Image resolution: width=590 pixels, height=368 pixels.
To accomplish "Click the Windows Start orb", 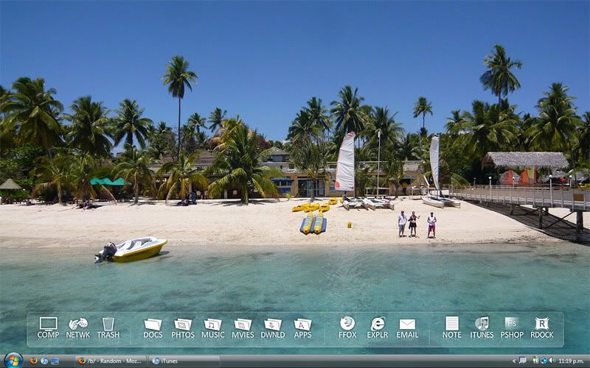I will (13, 361).
